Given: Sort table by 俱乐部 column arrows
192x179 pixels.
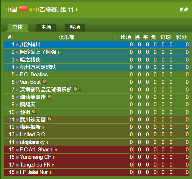Looking at the screenshot, I should click(115, 37).
